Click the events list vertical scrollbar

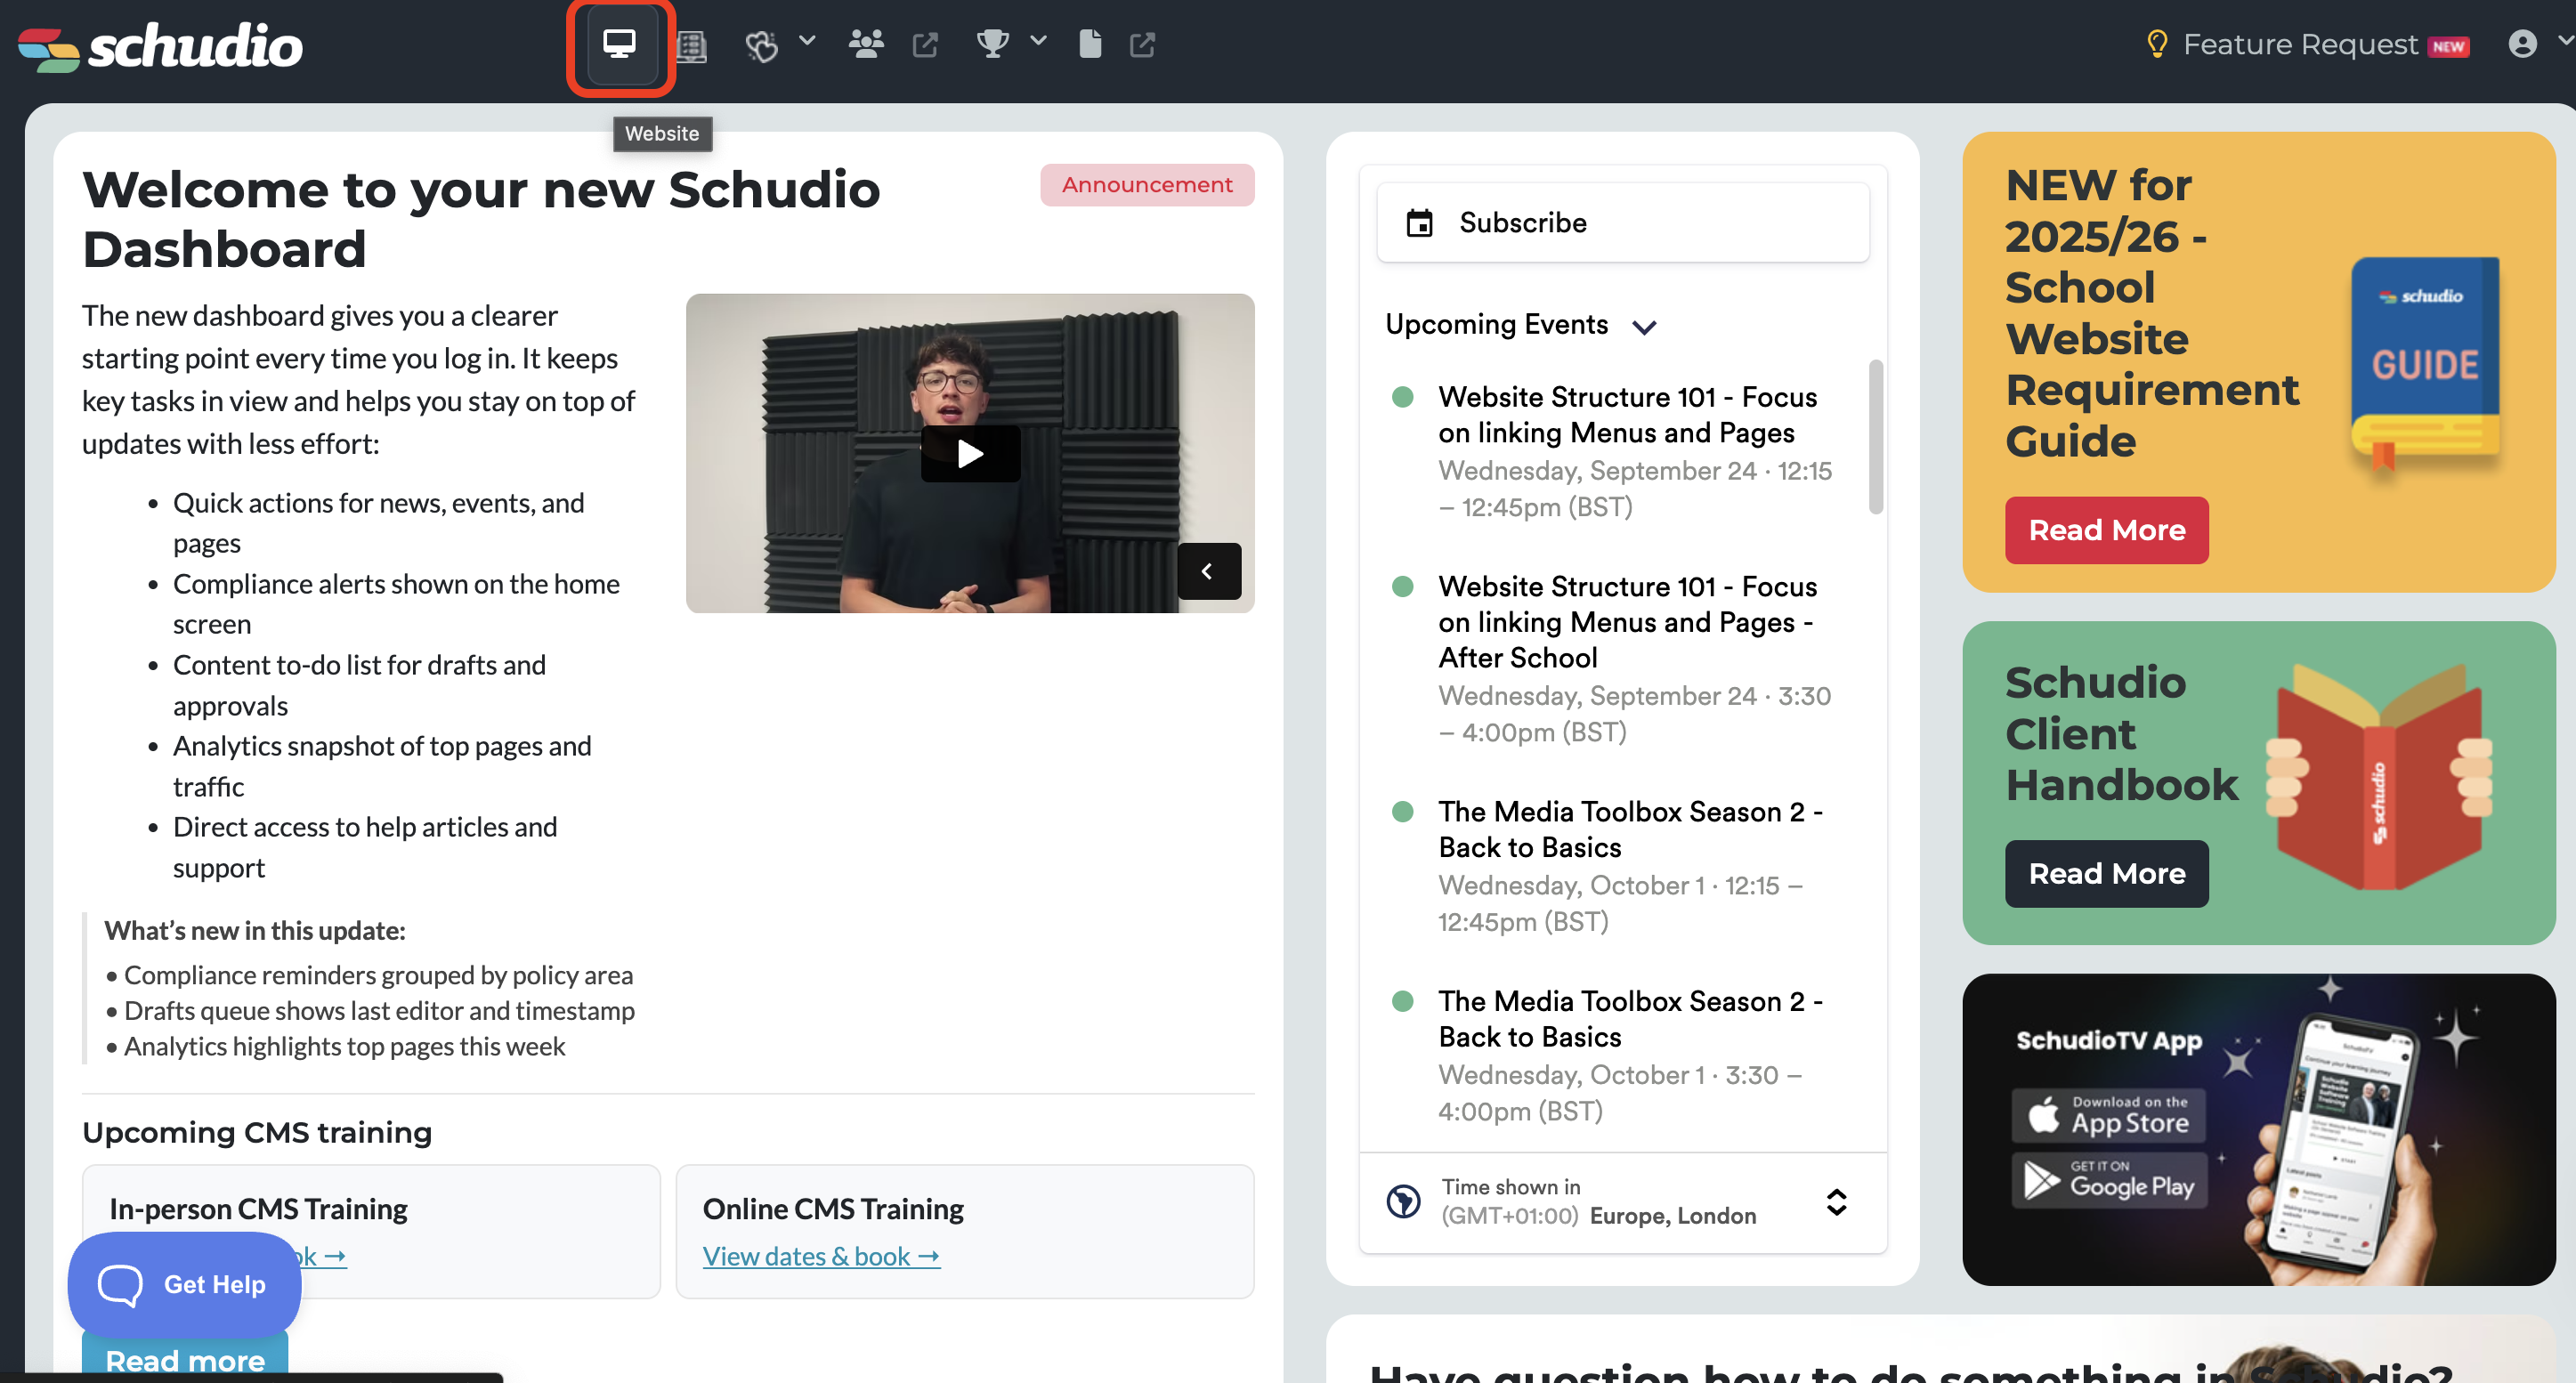click(x=1875, y=438)
